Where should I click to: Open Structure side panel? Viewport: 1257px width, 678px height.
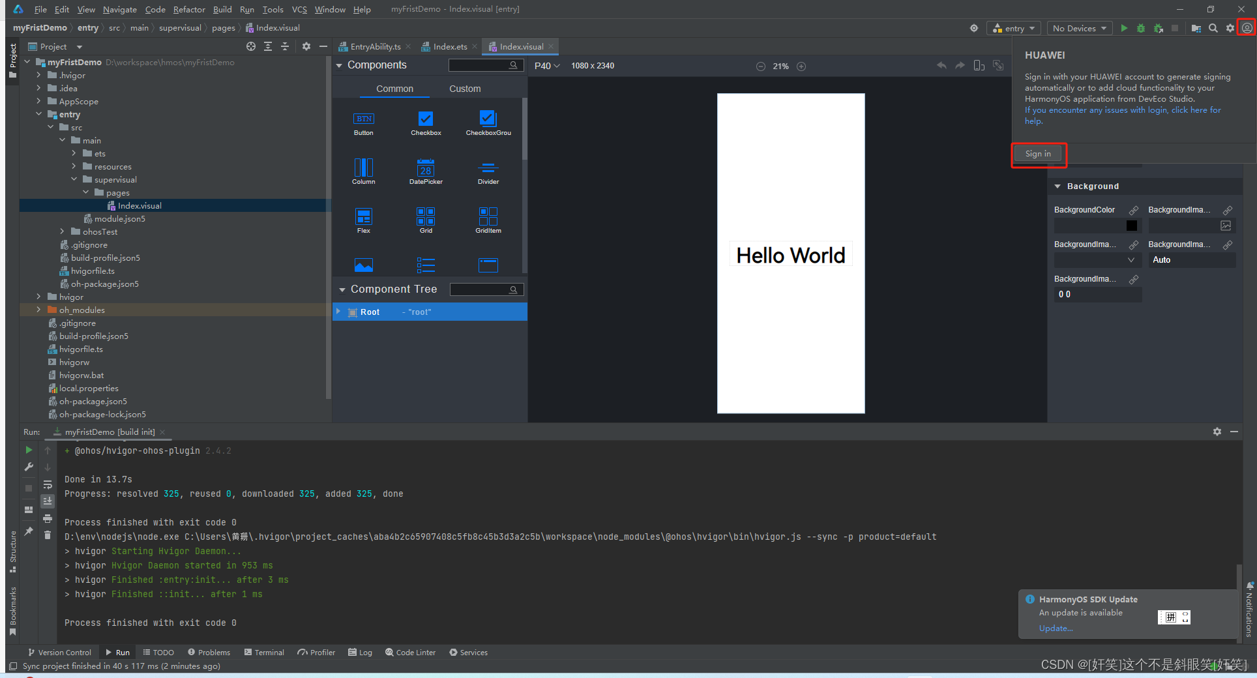pos(12,551)
